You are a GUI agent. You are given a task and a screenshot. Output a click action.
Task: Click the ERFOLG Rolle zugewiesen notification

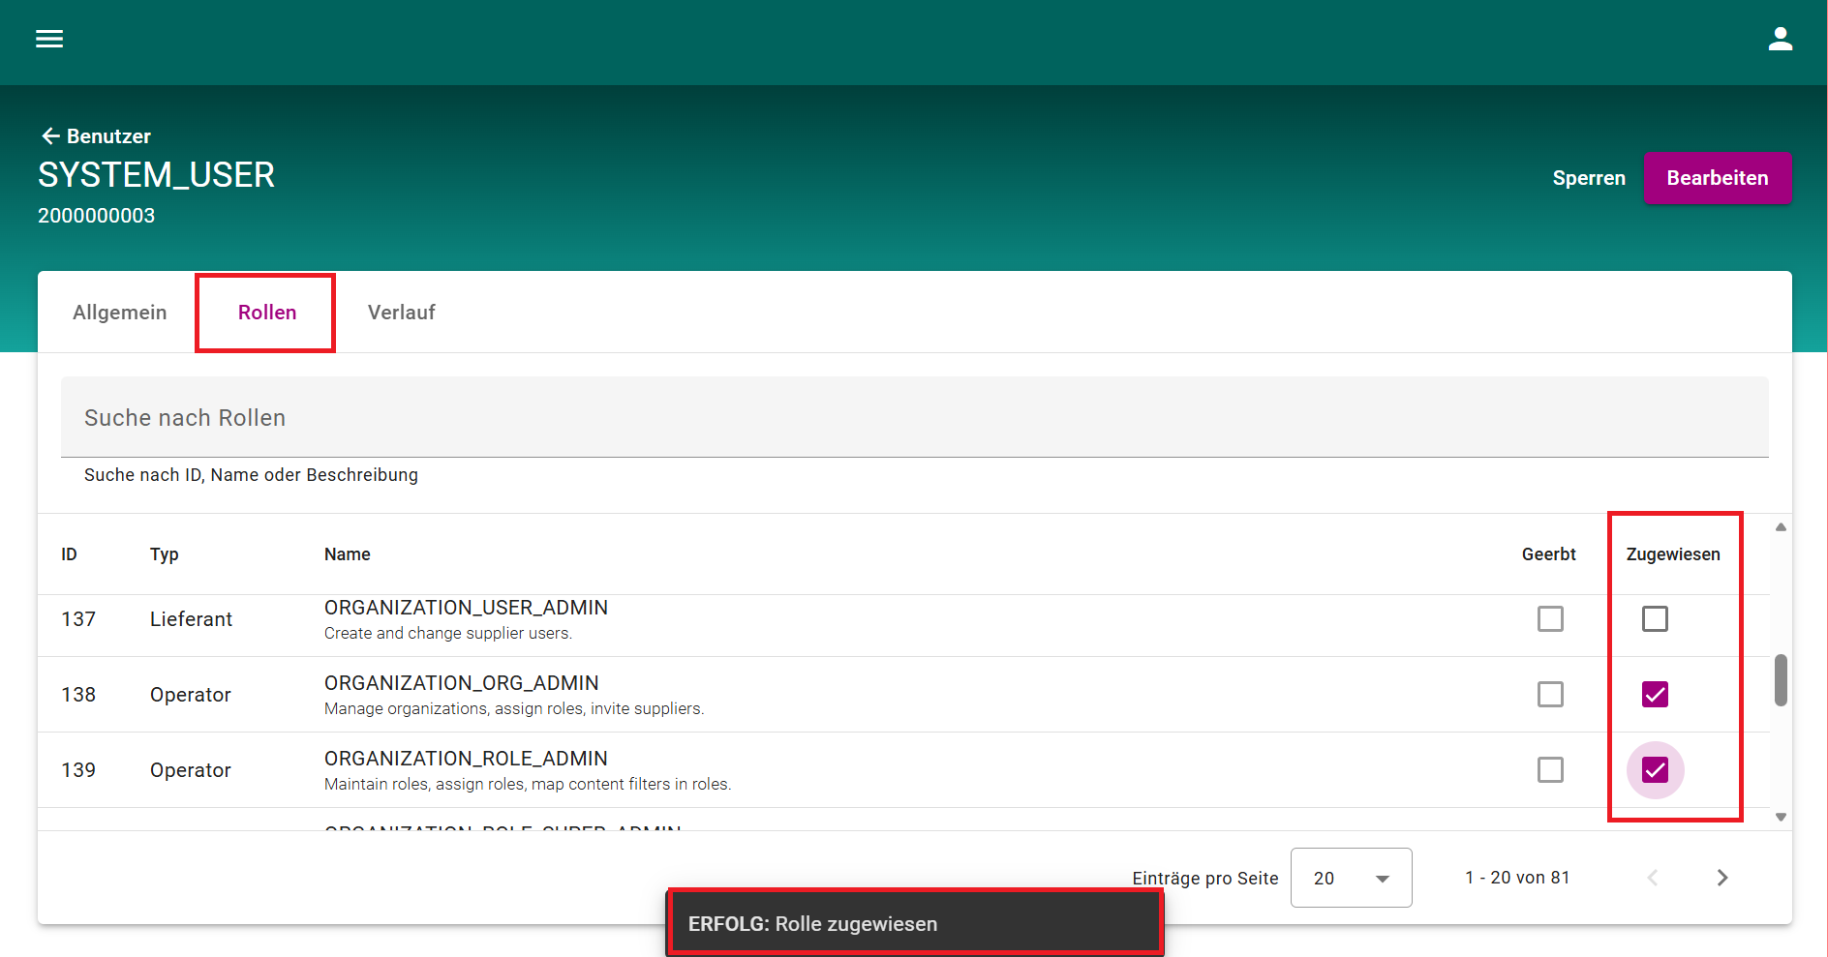tap(914, 923)
